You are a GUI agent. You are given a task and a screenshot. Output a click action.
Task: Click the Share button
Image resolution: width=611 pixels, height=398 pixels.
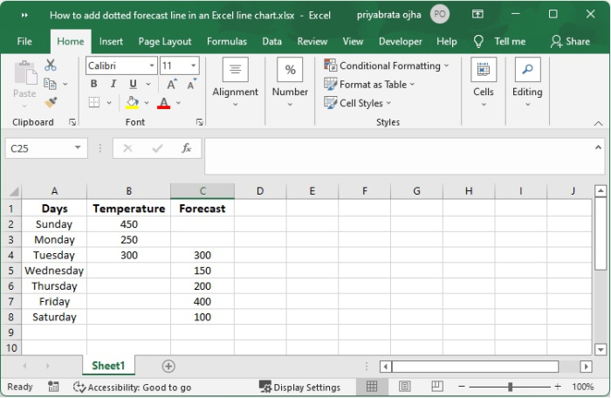coord(570,41)
